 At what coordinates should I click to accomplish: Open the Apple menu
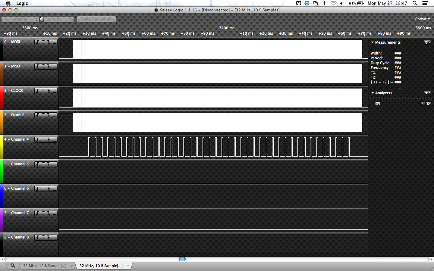point(8,3)
